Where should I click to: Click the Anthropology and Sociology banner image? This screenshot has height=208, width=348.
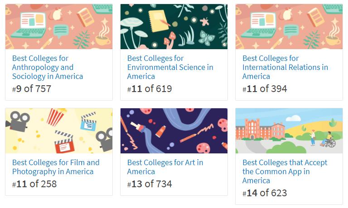[59, 27]
